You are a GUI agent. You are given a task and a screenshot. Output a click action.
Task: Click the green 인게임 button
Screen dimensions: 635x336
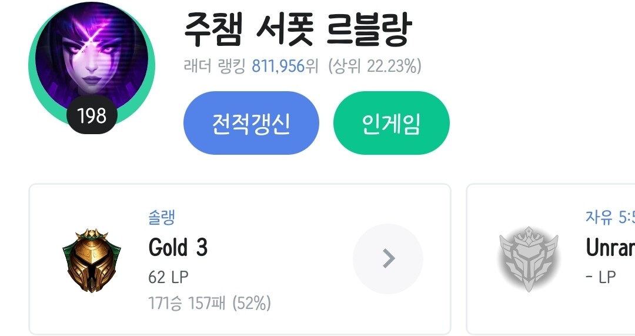click(x=391, y=123)
